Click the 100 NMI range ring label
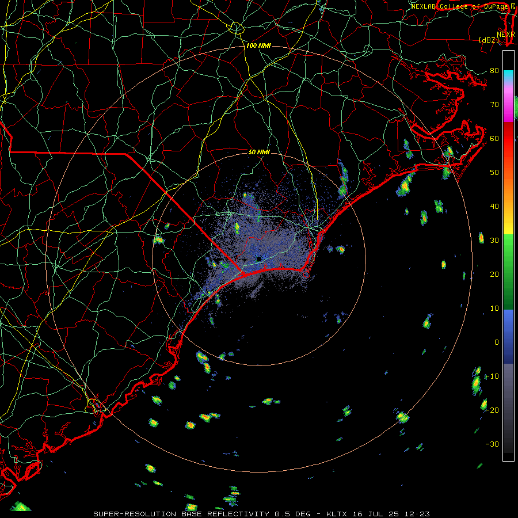 (x=258, y=45)
